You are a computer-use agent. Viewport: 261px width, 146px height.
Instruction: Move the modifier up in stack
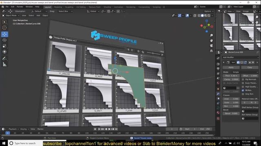(250, 62)
